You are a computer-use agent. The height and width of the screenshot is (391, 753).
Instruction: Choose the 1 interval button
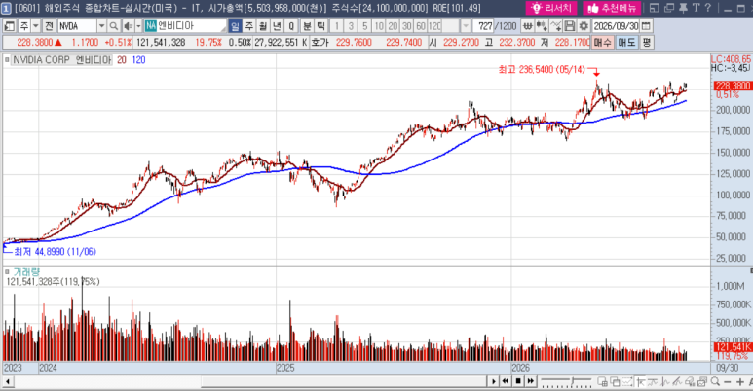[x=337, y=26]
